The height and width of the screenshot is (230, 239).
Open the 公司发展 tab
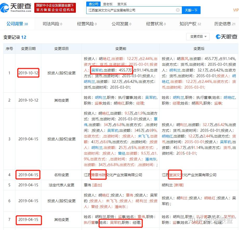121,24
